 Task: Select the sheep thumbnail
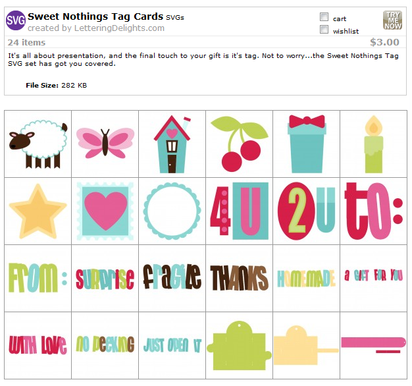(x=38, y=144)
